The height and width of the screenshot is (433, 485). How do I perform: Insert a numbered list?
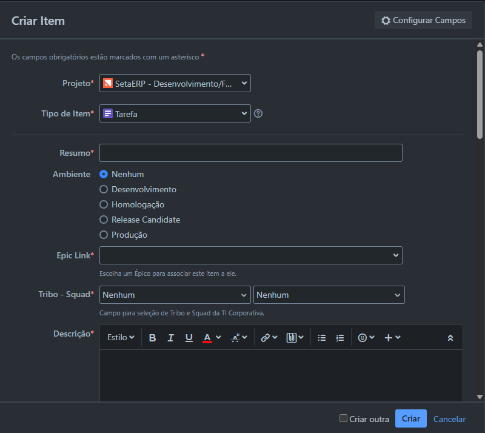[340, 338]
